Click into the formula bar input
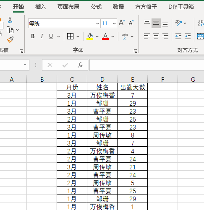 (146, 65)
